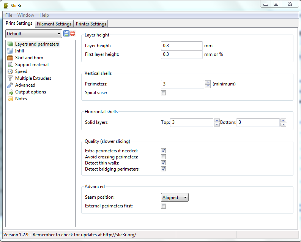The height and width of the screenshot is (242, 301).
Task: Select the Output options page
Action: point(30,92)
